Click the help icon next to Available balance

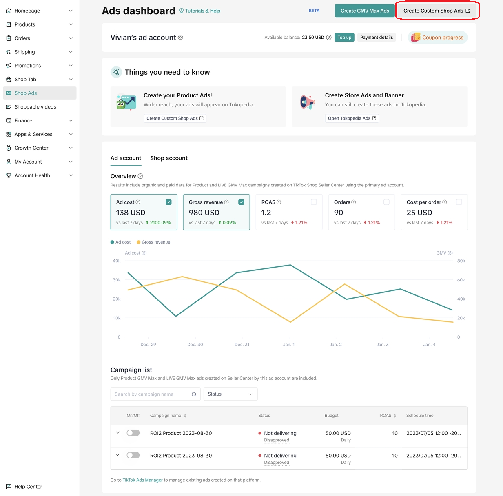329,38
